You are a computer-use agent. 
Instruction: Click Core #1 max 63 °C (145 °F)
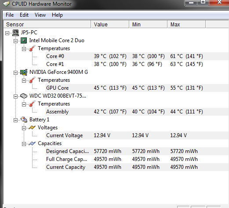pos(186,64)
